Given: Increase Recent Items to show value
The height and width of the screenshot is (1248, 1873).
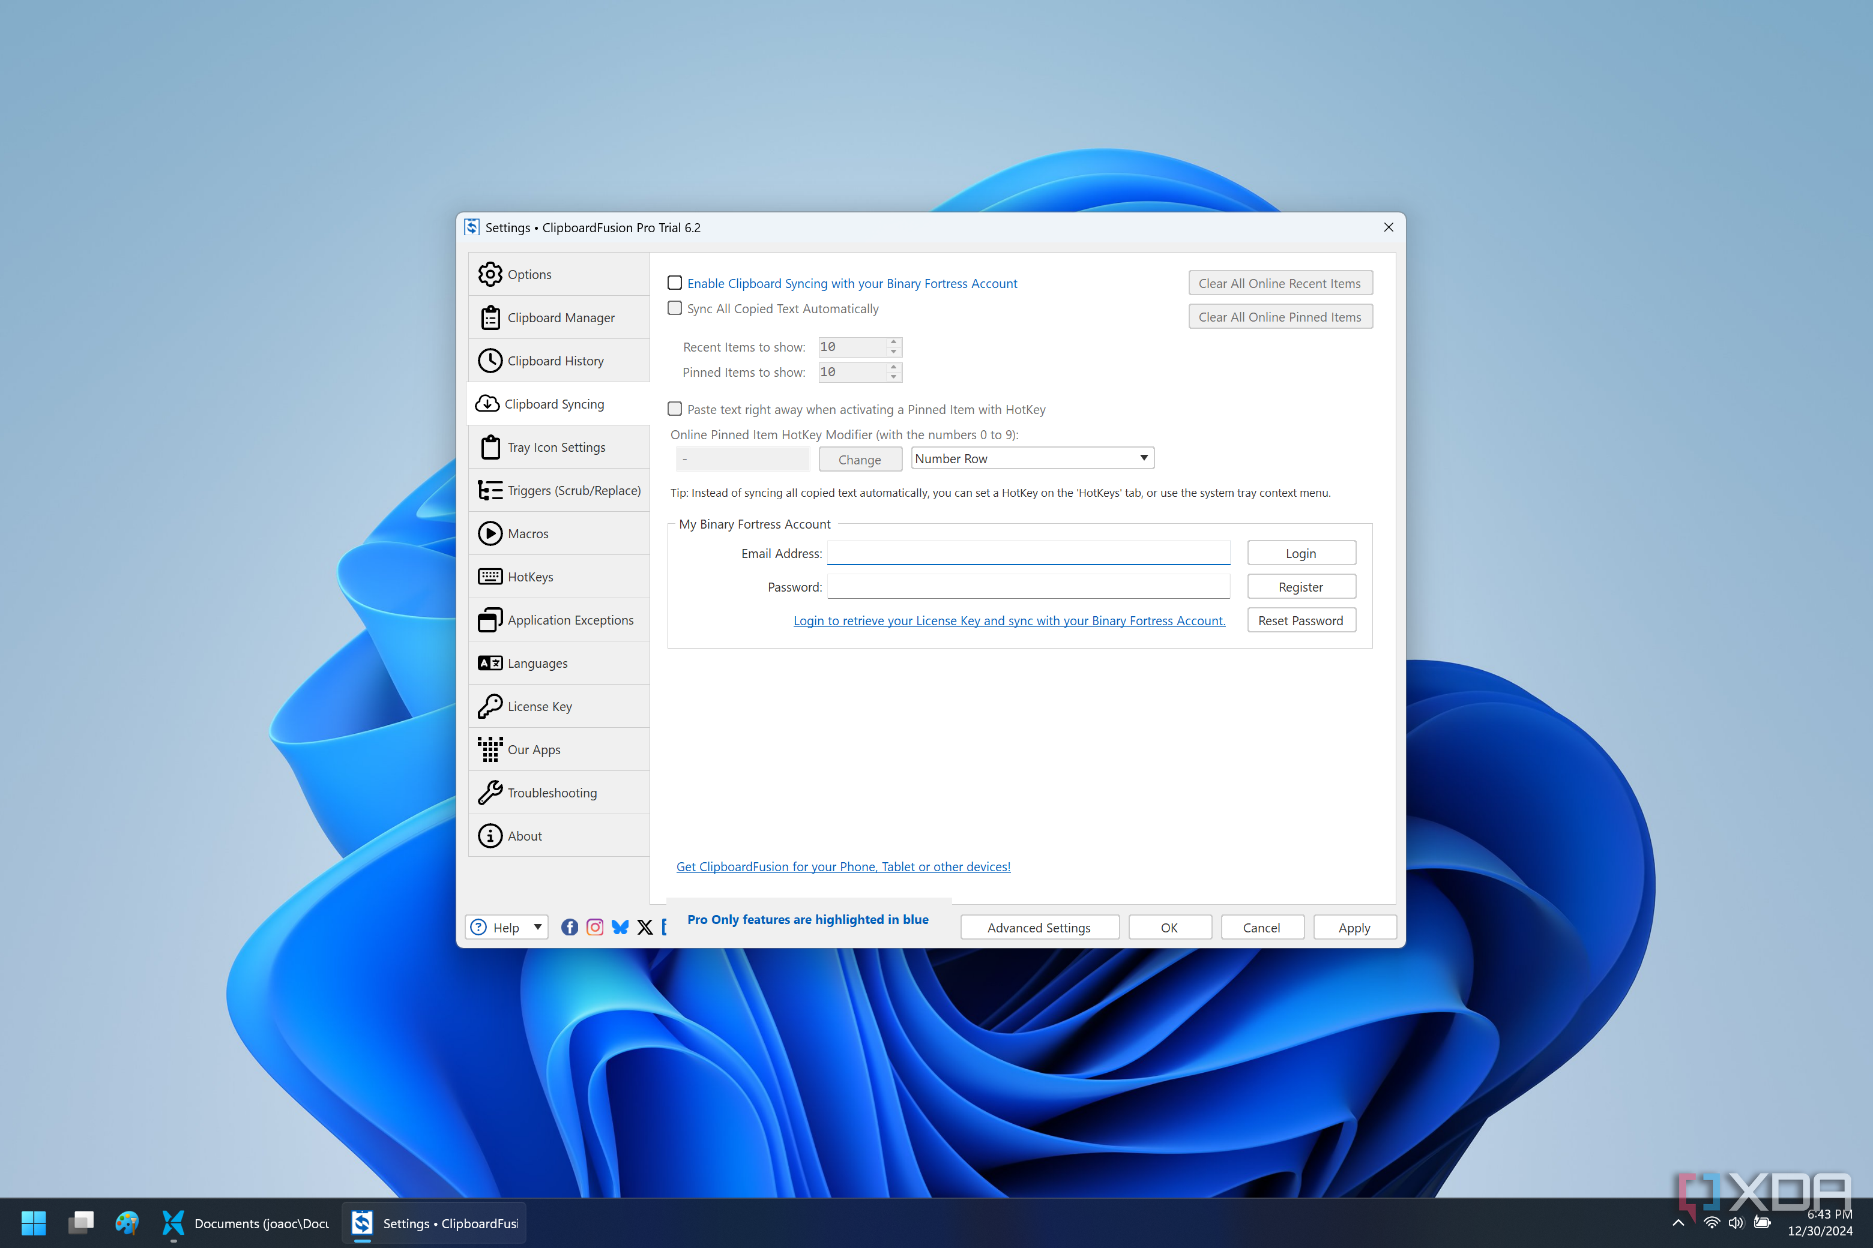Looking at the screenshot, I should [x=893, y=342].
